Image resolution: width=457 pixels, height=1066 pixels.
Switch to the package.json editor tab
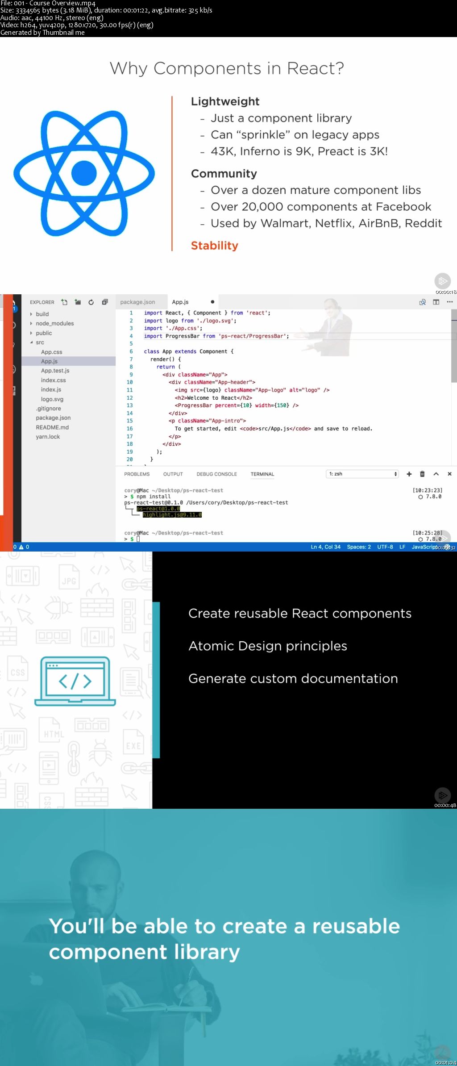pyautogui.click(x=137, y=302)
